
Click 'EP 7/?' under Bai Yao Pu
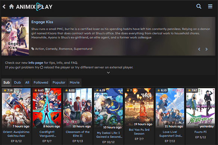pyautogui.click(x=139, y=139)
